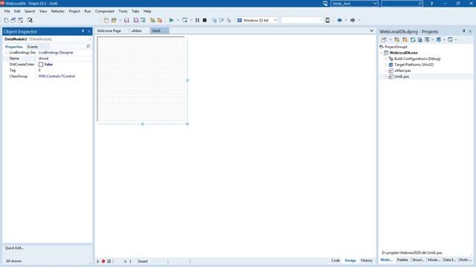Click the Add to Project folder icon in Projects toolbar
Image resolution: width=476 pixels, height=267 pixels.
[x=397, y=39]
